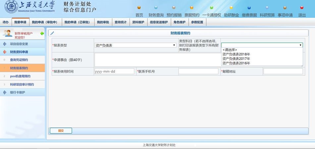This screenshot has height=149, width=315.
Task: Click the 提交 submit button
Action: 61,131
